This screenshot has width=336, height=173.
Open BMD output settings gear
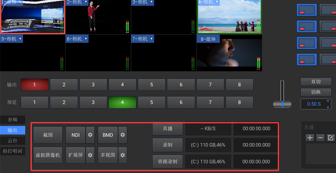pyautogui.click(x=122, y=135)
